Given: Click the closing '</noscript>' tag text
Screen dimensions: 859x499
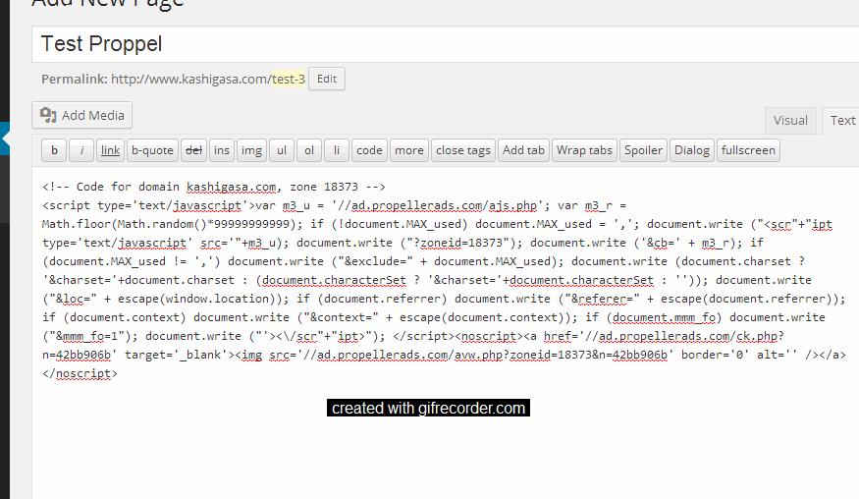Looking at the screenshot, I should (80, 373).
